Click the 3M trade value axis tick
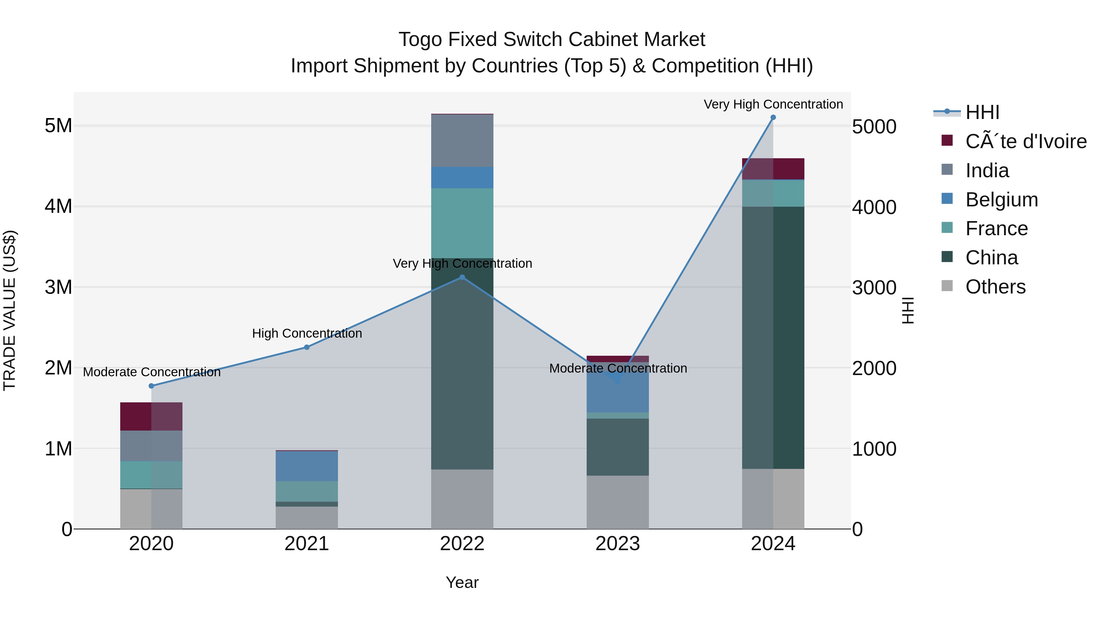The image size is (1104, 621). (58, 287)
